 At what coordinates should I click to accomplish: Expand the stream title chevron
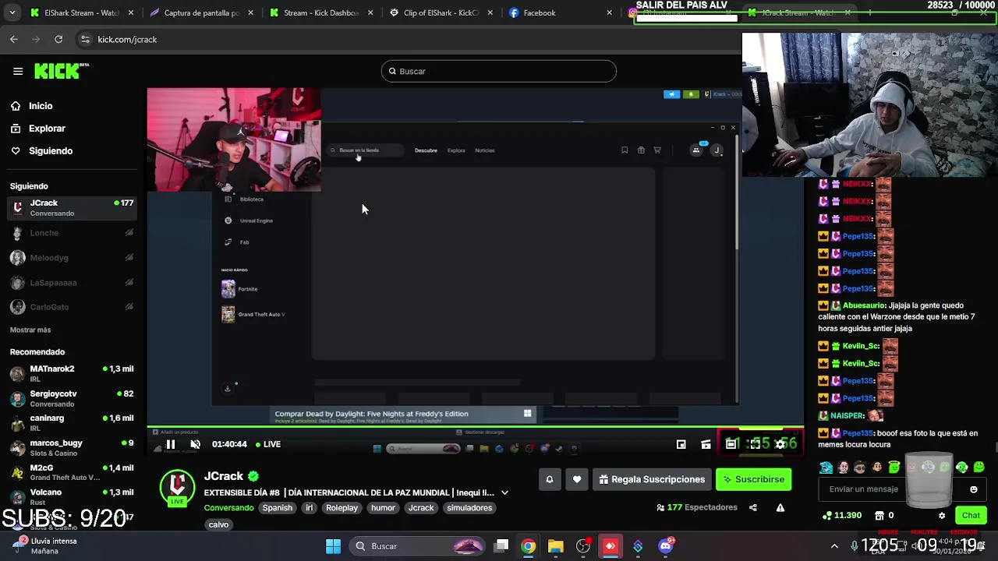504,492
